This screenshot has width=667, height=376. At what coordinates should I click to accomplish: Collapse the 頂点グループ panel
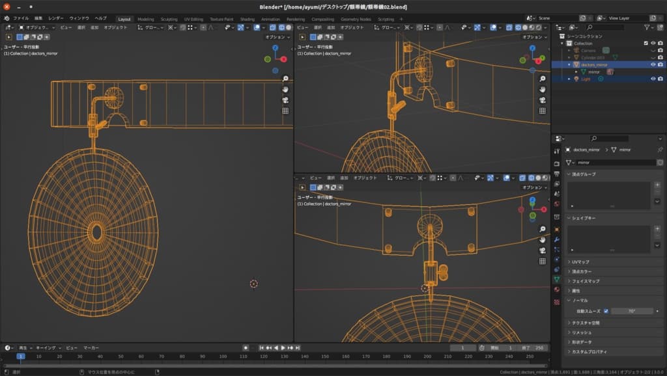click(x=583, y=174)
